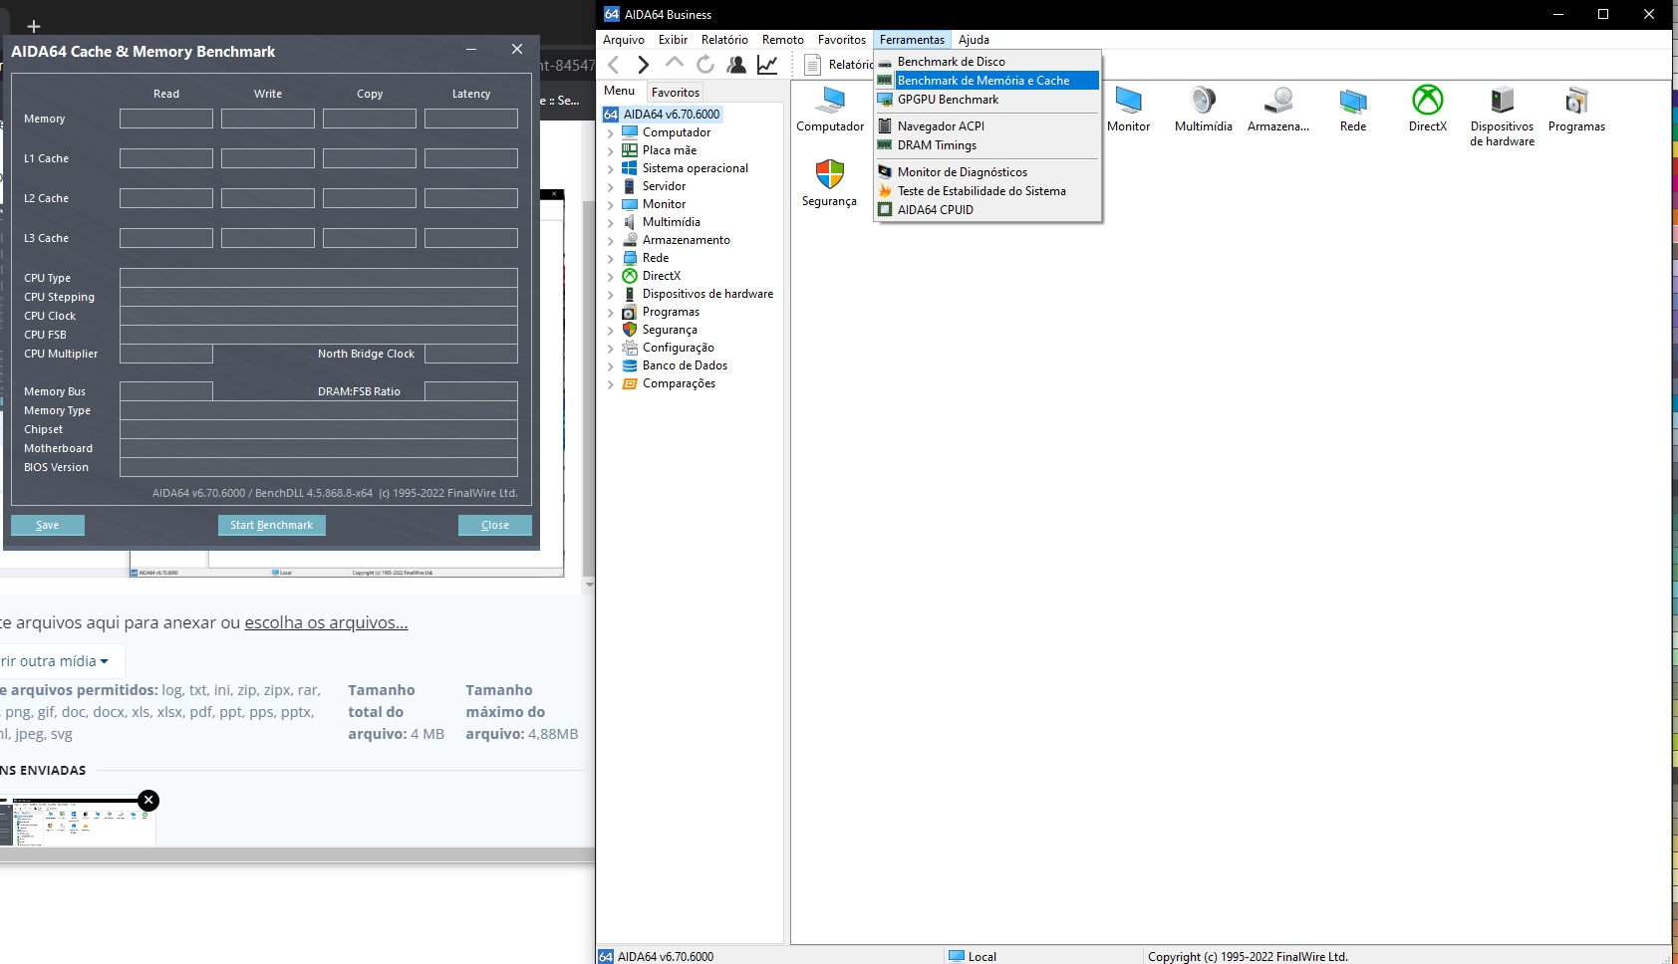
Task: Click the up arrow toolbar icon
Action: coord(675,63)
